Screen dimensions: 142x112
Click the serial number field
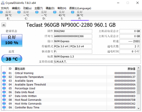[73, 36]
